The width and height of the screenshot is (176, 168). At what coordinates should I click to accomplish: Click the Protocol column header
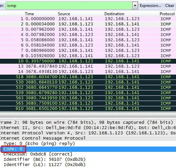[x=167, y=14]
